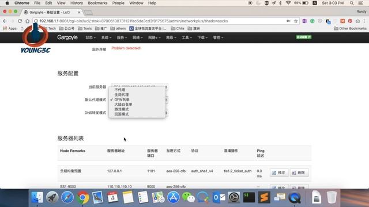Click the Wi-Fi status icon

[288, 3]
